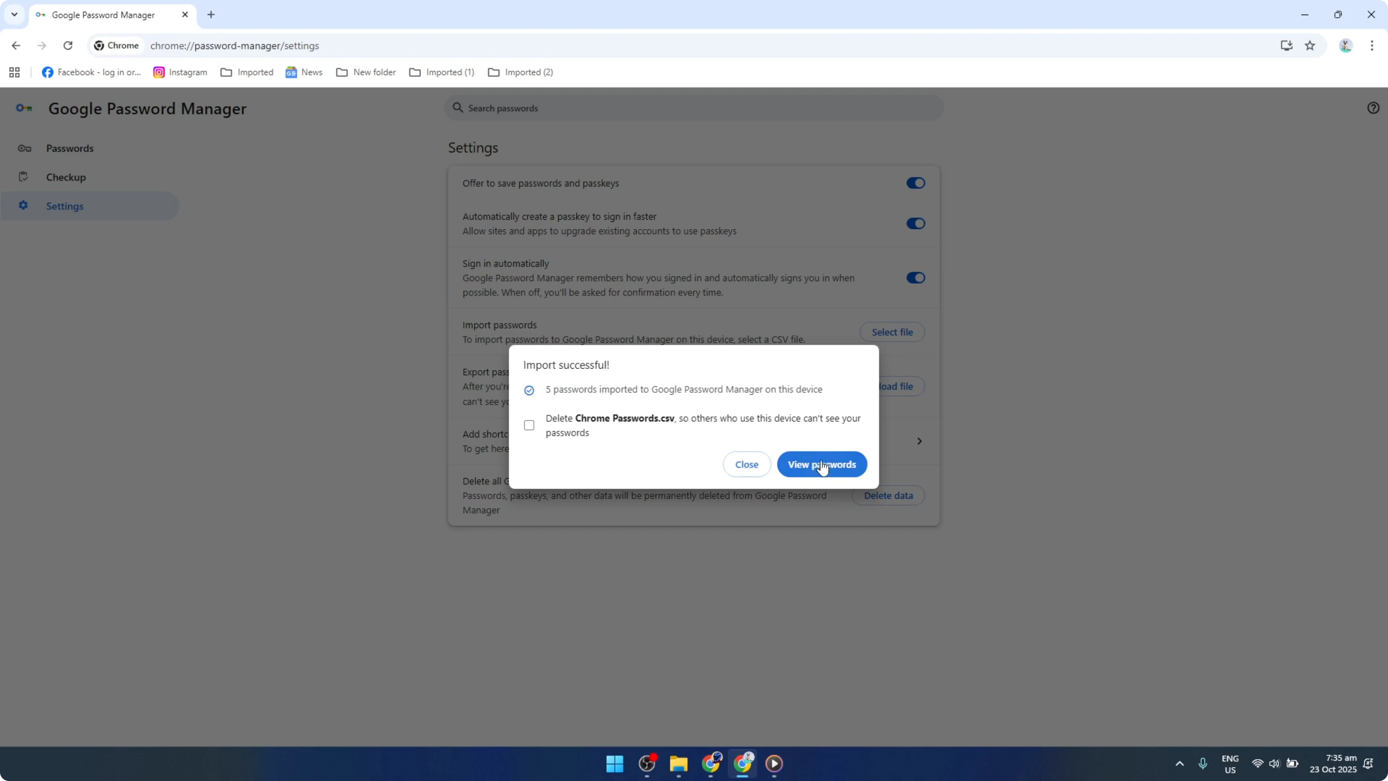Select the Settings sidebar item
This screenshot has width=1388, height=781.
point(89,206)
